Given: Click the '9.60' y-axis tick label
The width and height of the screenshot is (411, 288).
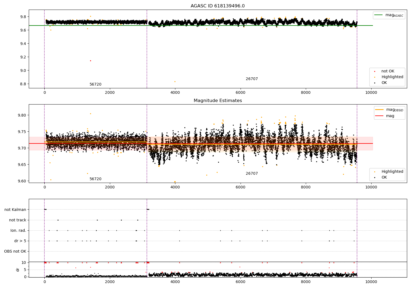Looking at the screenshot, I should [22, 181].
